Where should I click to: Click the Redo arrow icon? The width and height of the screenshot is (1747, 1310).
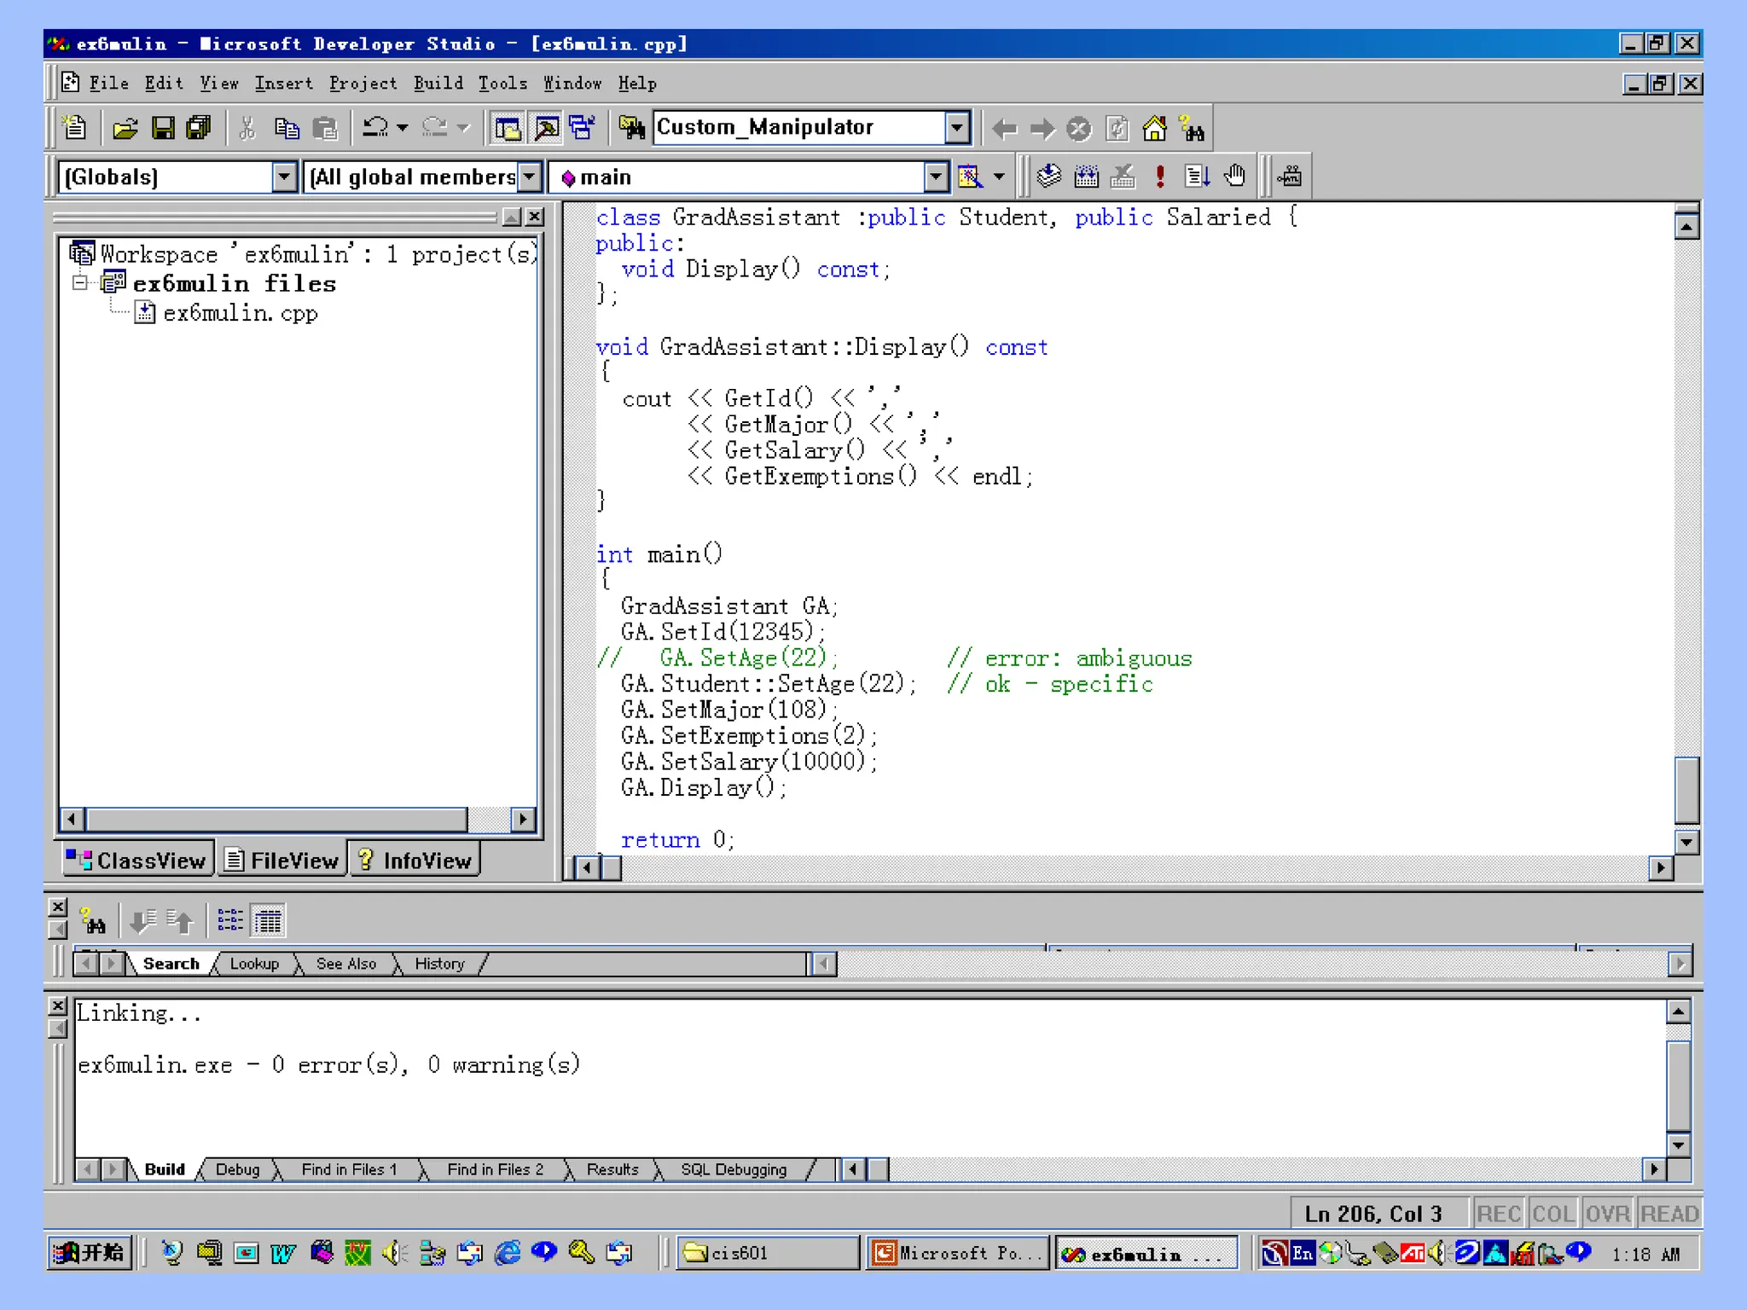click(434, 128)
